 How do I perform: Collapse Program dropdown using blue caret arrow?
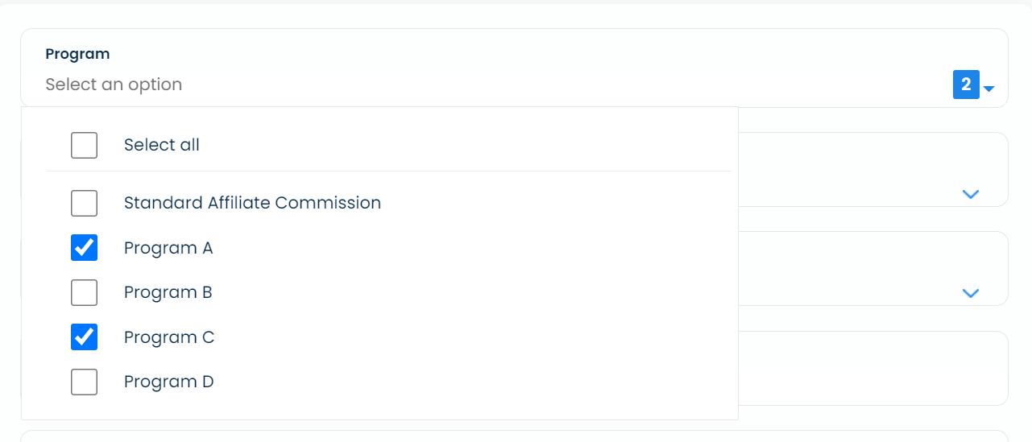tap(989, 88)
